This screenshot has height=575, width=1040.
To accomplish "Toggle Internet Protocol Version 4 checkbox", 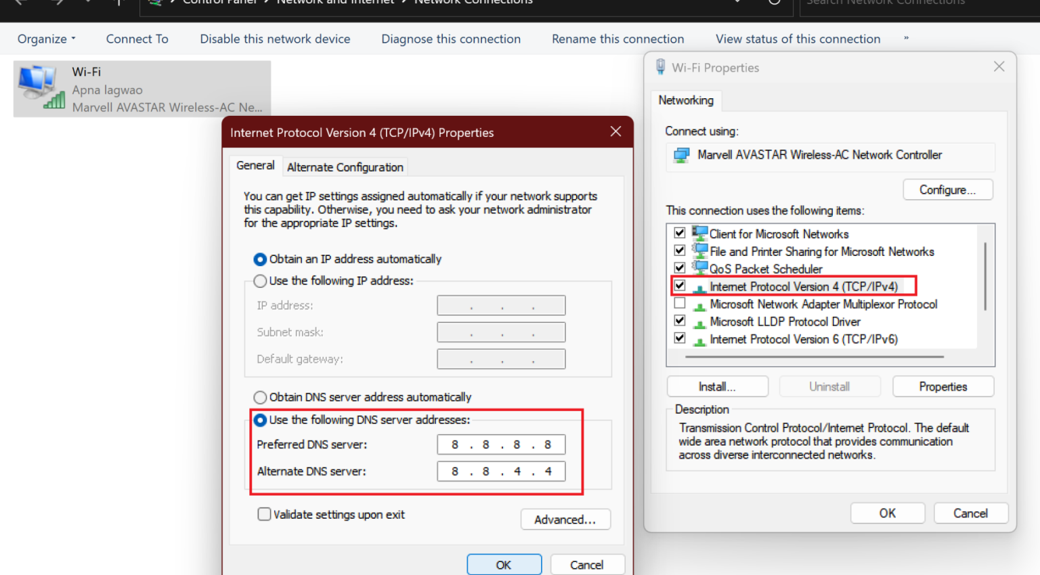I will click(680, 286).
